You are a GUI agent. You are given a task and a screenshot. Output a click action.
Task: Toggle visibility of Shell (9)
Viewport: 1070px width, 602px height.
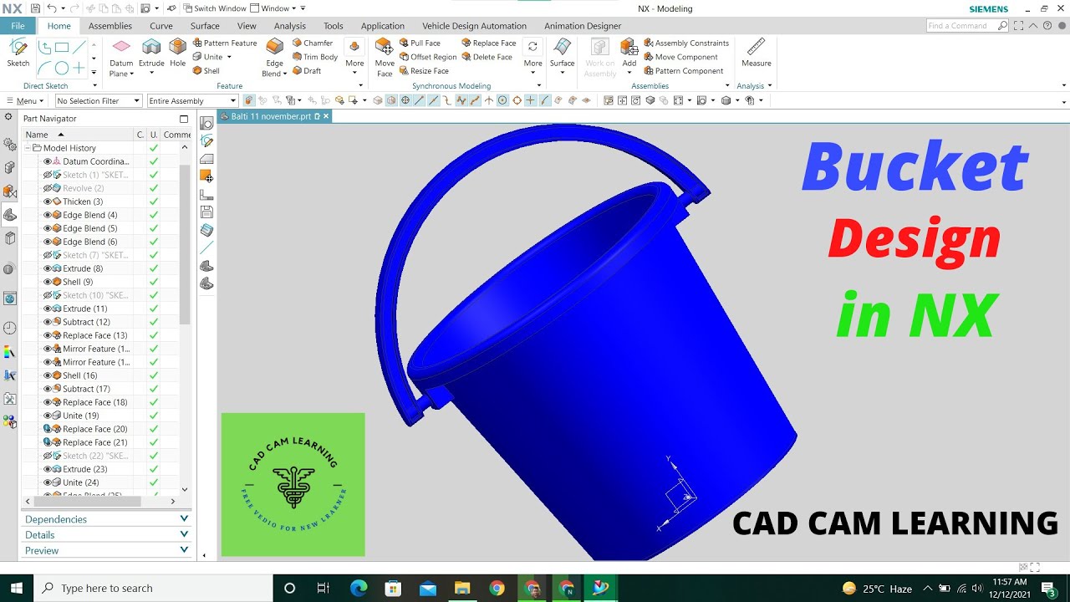48,282
